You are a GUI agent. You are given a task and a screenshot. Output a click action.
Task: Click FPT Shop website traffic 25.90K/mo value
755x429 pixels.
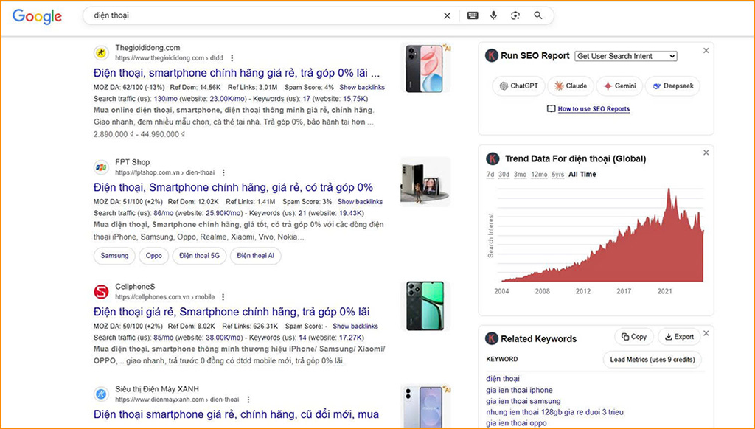coord(226,213)
